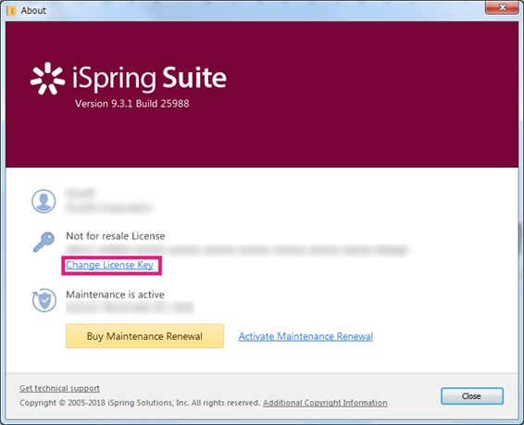Screen dimensions: 524x425
Task: Click the About window title bar icon
Action: pos(11,11)
